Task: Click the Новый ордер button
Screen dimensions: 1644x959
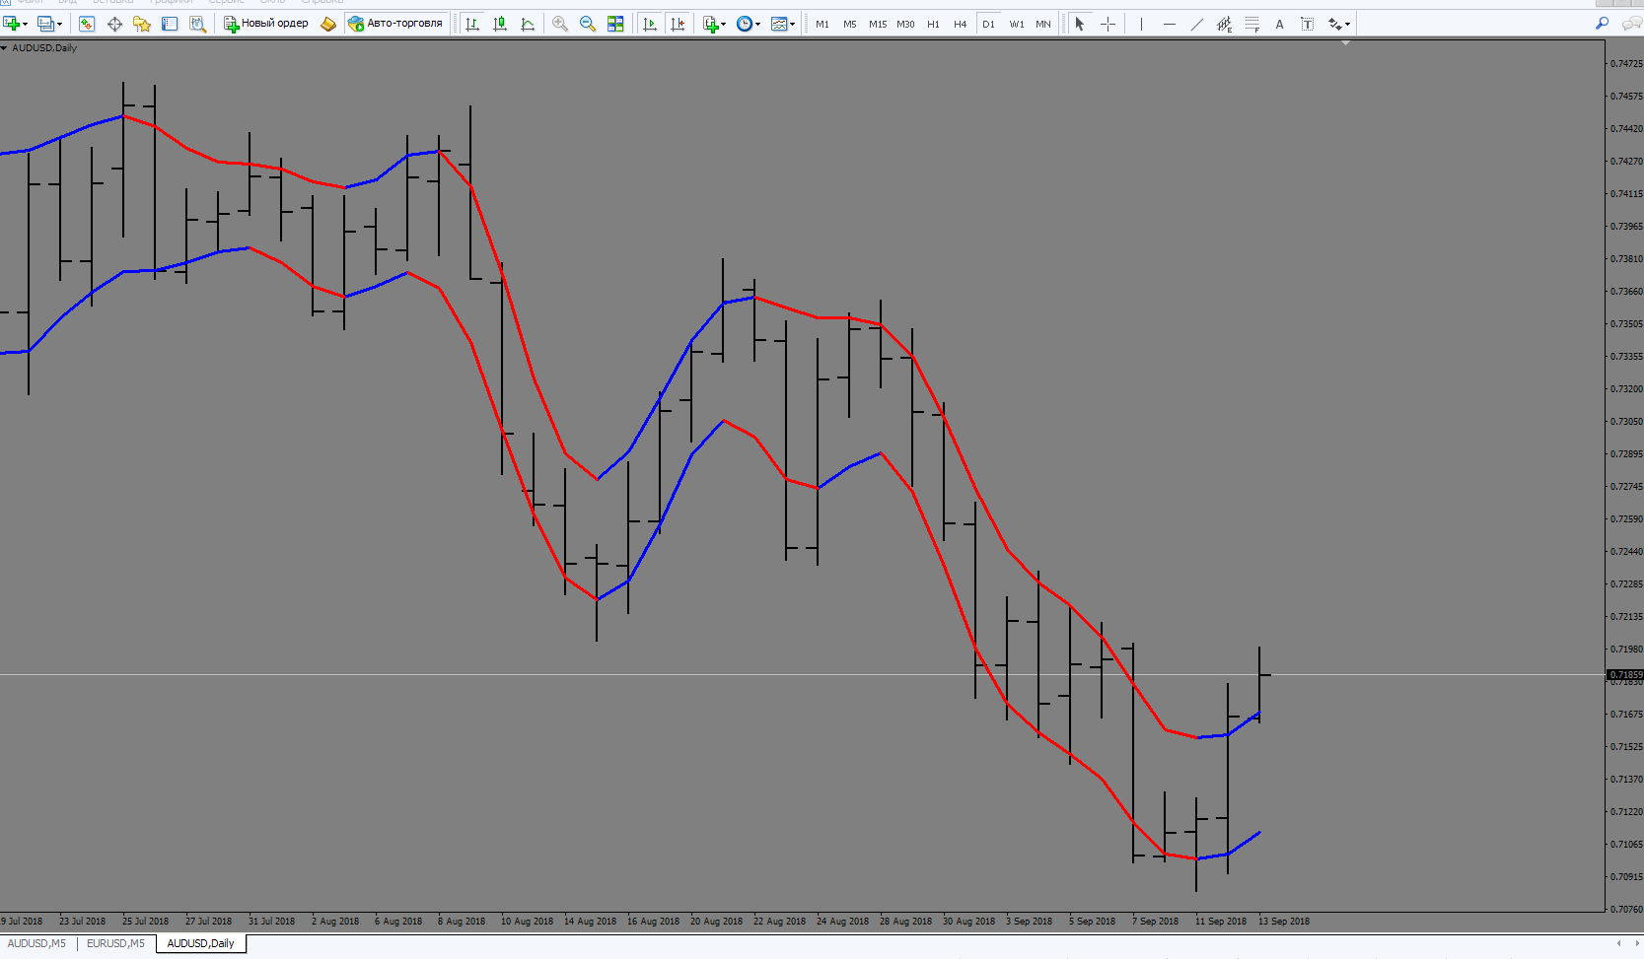Action: (266, 24)
